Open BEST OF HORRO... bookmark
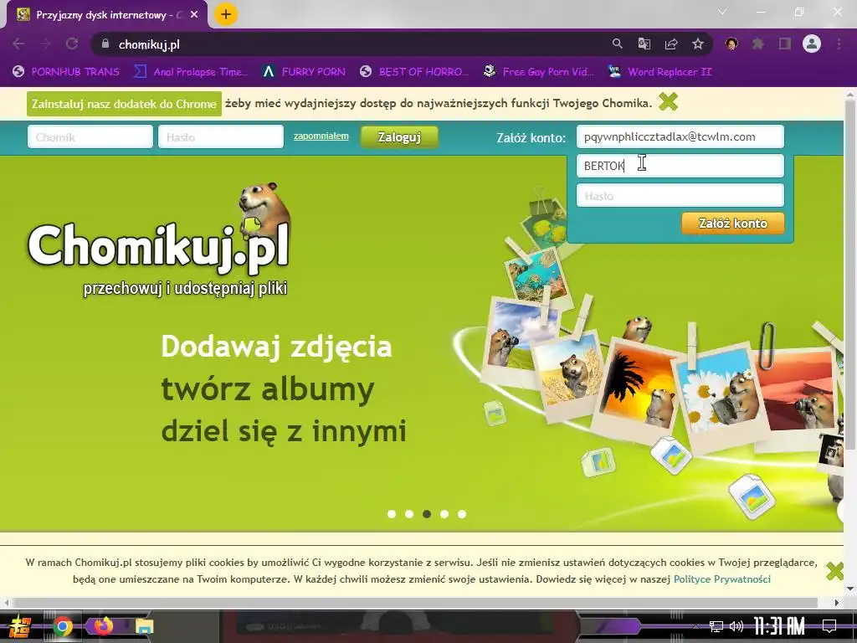 click(414, 72)
